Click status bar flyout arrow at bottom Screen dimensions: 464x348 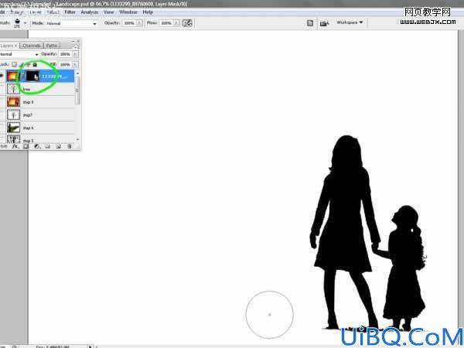[90, 346]
